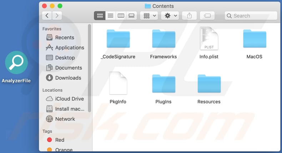
Task: Select the MacOS folder icon
Action: click(255, 39)
